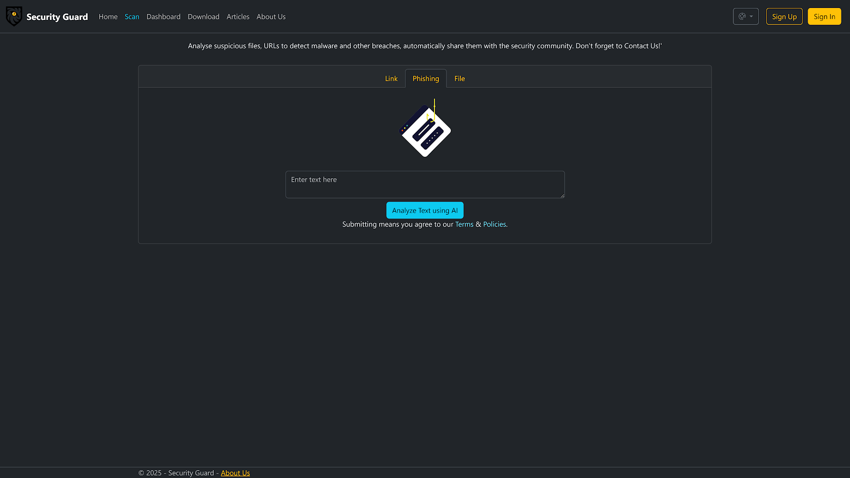The width and height of the screenshot is (850, 478).
Task: Click the Sign Up button
Action: [x=784, y=16]
